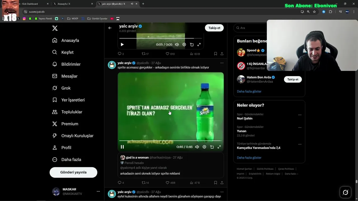Repost the post with 14 reposts
Viewport: 358px width, 201px height.
coord(145,183)
